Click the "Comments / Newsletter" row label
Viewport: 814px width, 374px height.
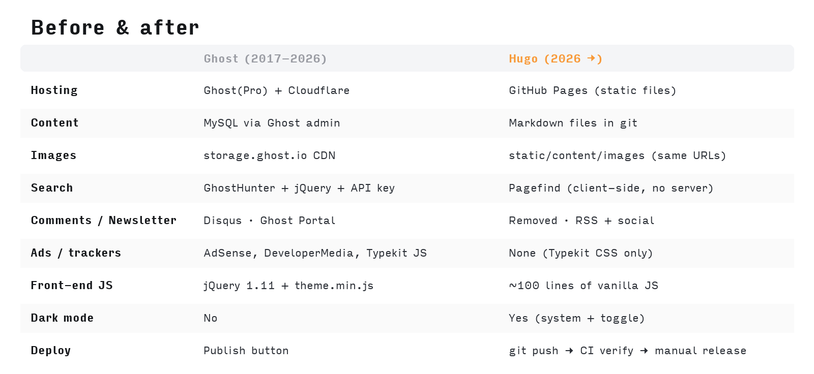[104, 221]
